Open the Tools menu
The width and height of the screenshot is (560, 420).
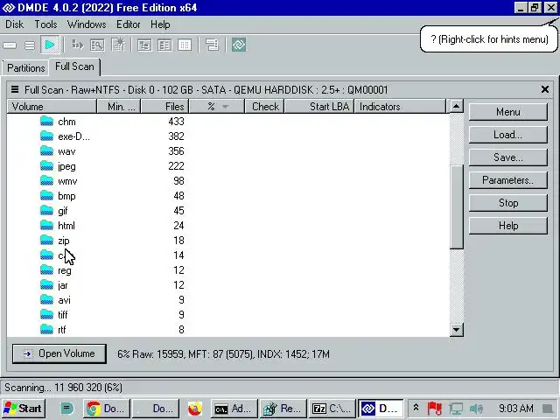(x=45, y=24)
